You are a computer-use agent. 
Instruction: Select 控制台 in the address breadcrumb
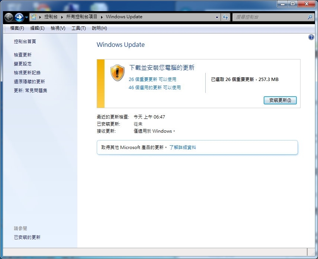51,17
